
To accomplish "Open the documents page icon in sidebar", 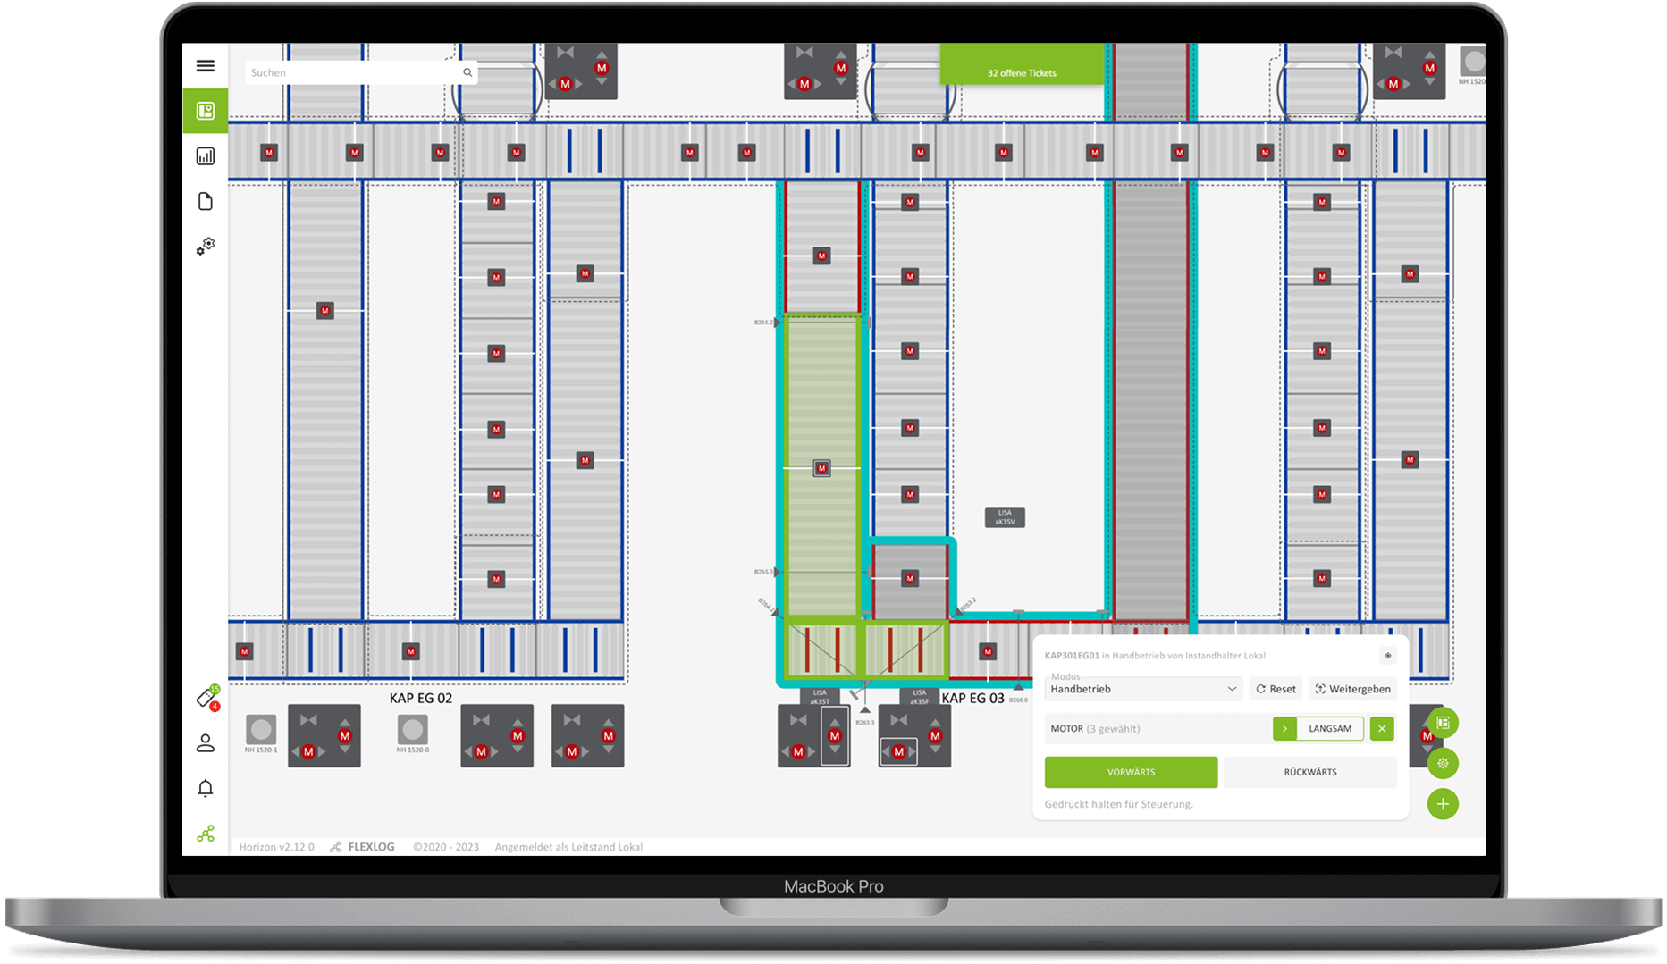I will [x=206, y=201].
